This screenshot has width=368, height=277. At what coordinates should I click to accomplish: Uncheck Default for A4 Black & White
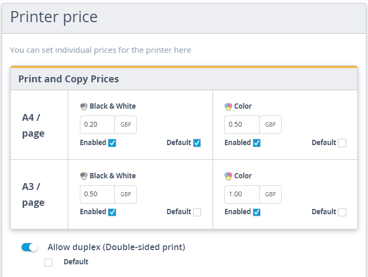[x=197, y=143]
